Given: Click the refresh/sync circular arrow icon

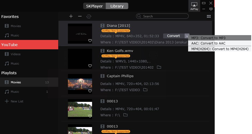Looking at the screenshot, I should point(89,16).
